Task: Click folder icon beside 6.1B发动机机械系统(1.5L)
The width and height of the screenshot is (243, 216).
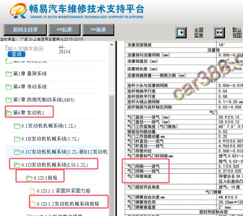Action: pyautogui.click(x=17, y=139)
